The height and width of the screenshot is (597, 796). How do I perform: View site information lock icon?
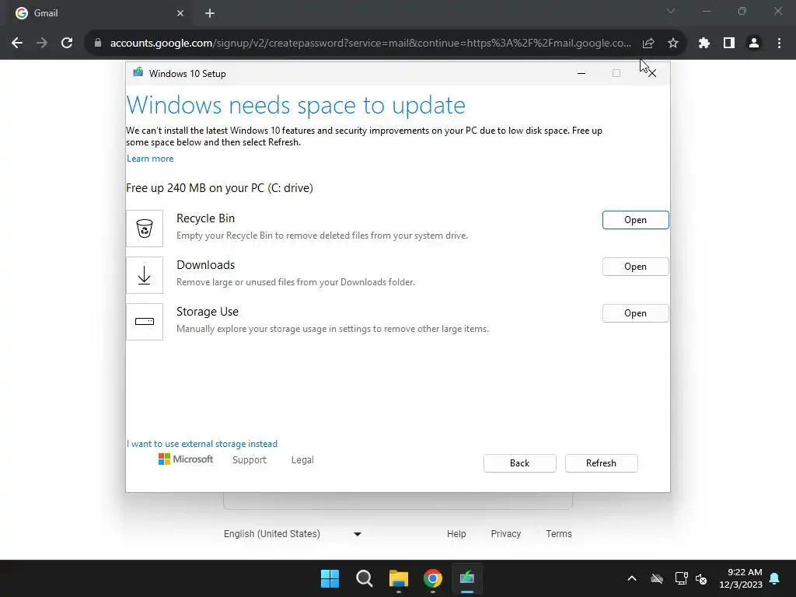(x=98, y=44)
